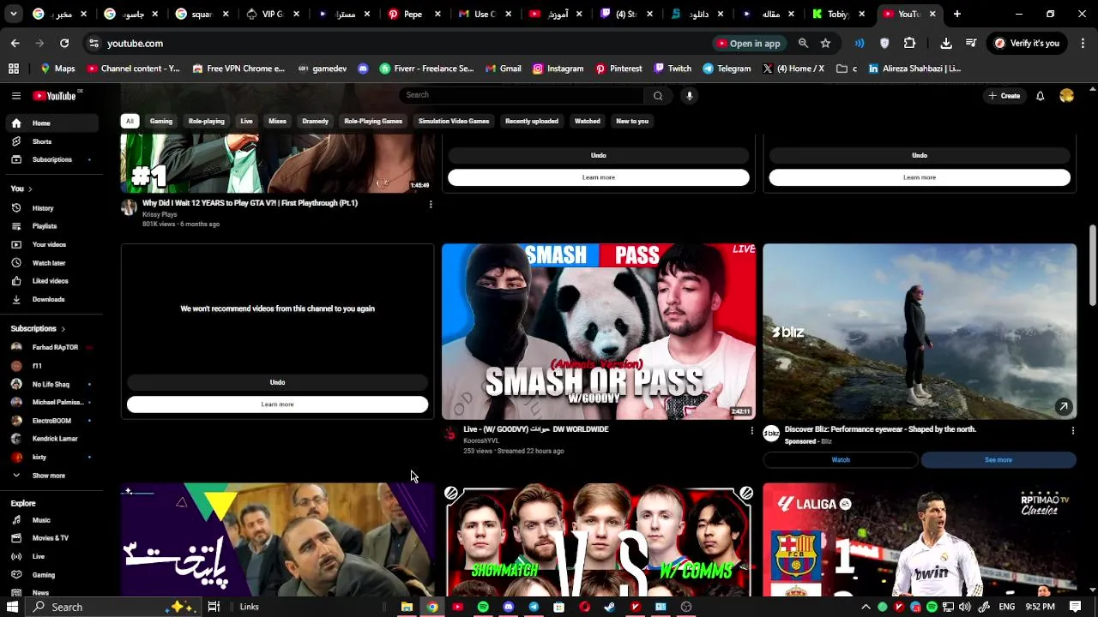Select the Recently uploaded filter chip

(x=532, y=121)
